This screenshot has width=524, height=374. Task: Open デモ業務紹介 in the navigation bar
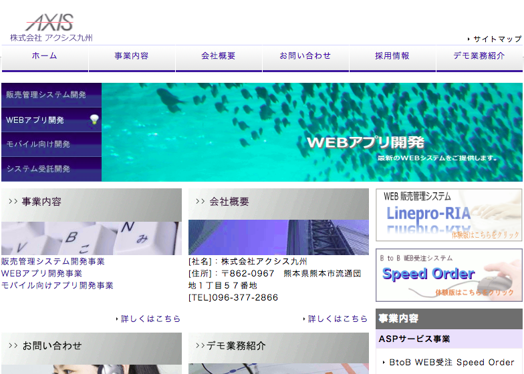tap(479, 56)
